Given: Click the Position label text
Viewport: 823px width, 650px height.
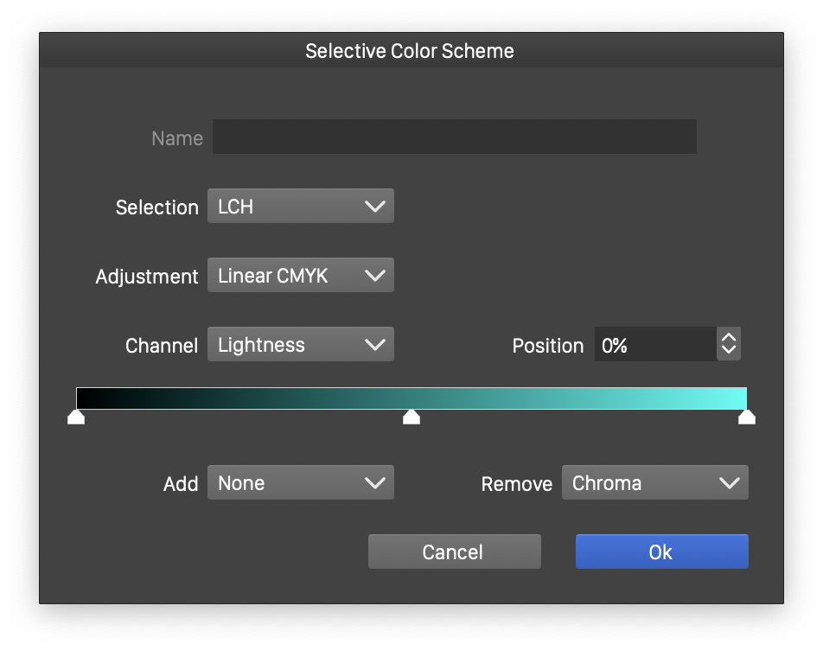Looking at the screenshot, I should point(548,346).
